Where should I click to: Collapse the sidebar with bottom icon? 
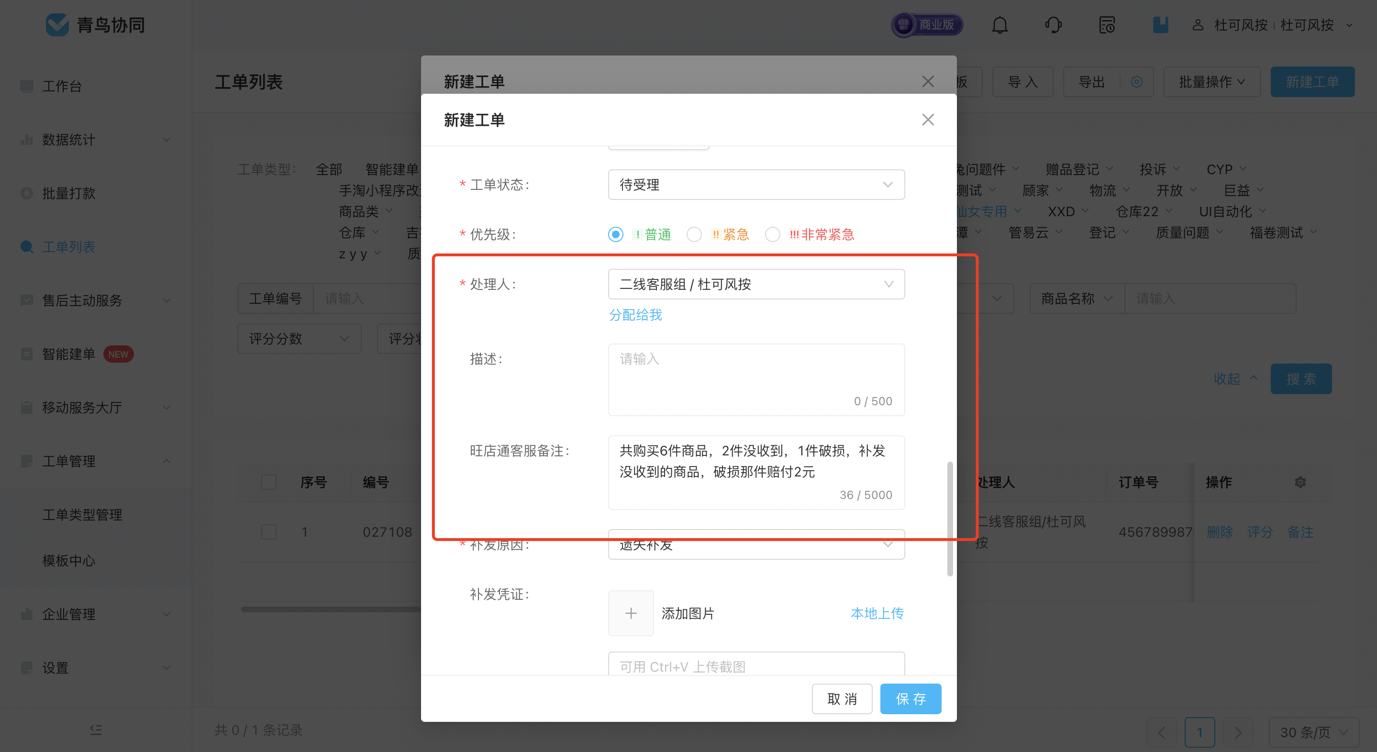(96, 730)
